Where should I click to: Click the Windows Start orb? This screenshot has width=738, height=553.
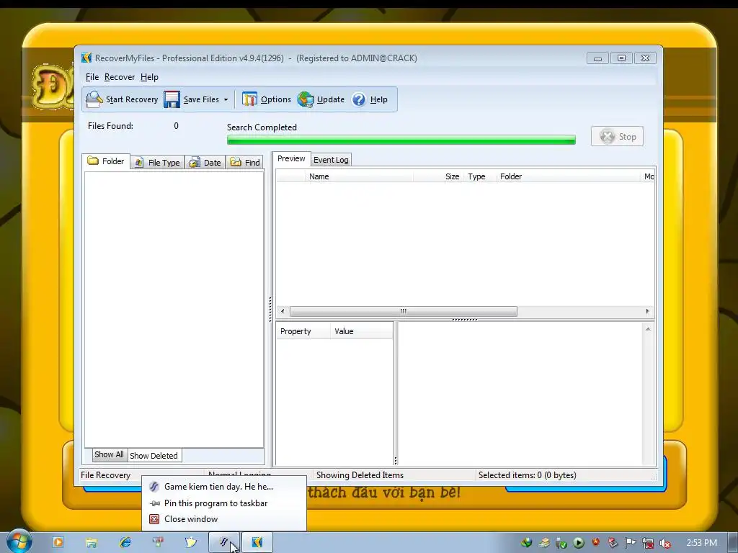click(19, 541)
